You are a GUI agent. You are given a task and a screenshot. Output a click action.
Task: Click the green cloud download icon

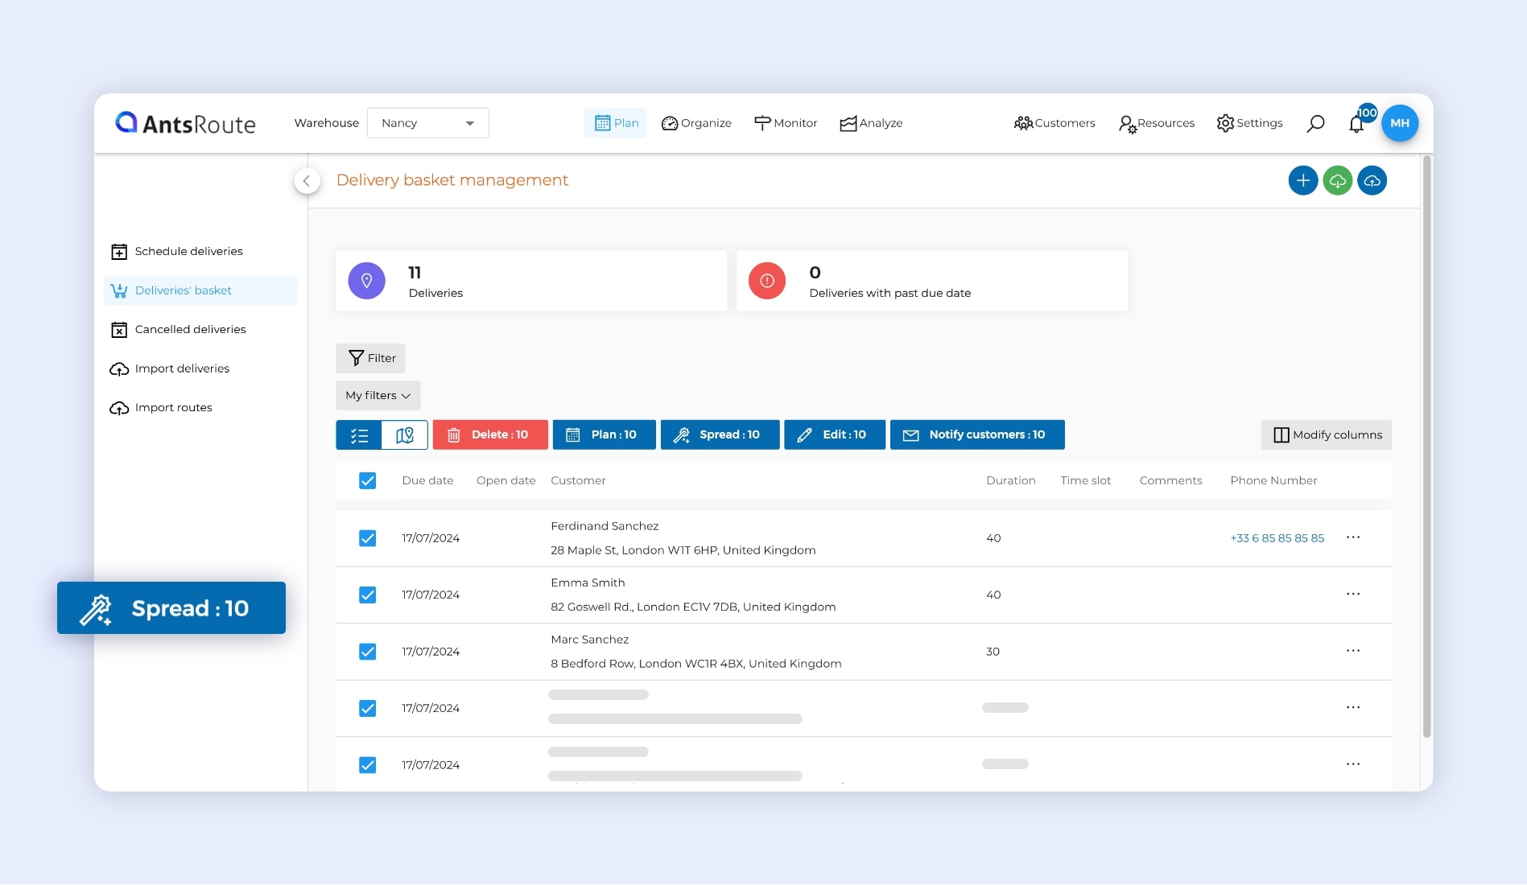click(1337, 180)
